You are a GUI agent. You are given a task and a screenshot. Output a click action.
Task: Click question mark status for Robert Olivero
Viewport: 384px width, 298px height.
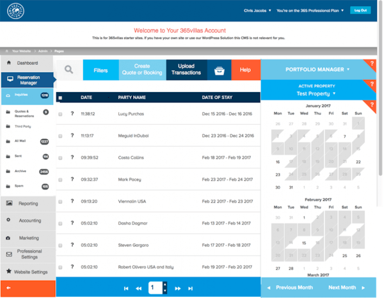pyautogui.click(x=72, y=267)
